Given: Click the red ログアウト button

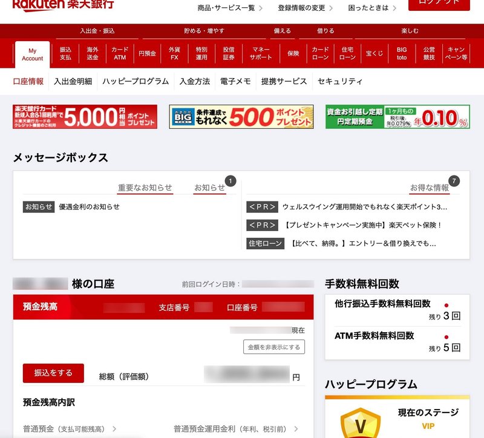Looking at the screenshot, I should [x=439, y=4].
